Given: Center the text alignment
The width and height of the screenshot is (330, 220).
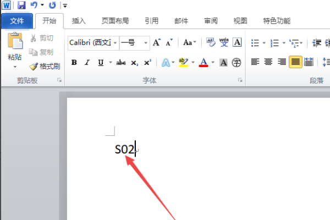Looking at the screenshot, I should [x=268, y=62].
